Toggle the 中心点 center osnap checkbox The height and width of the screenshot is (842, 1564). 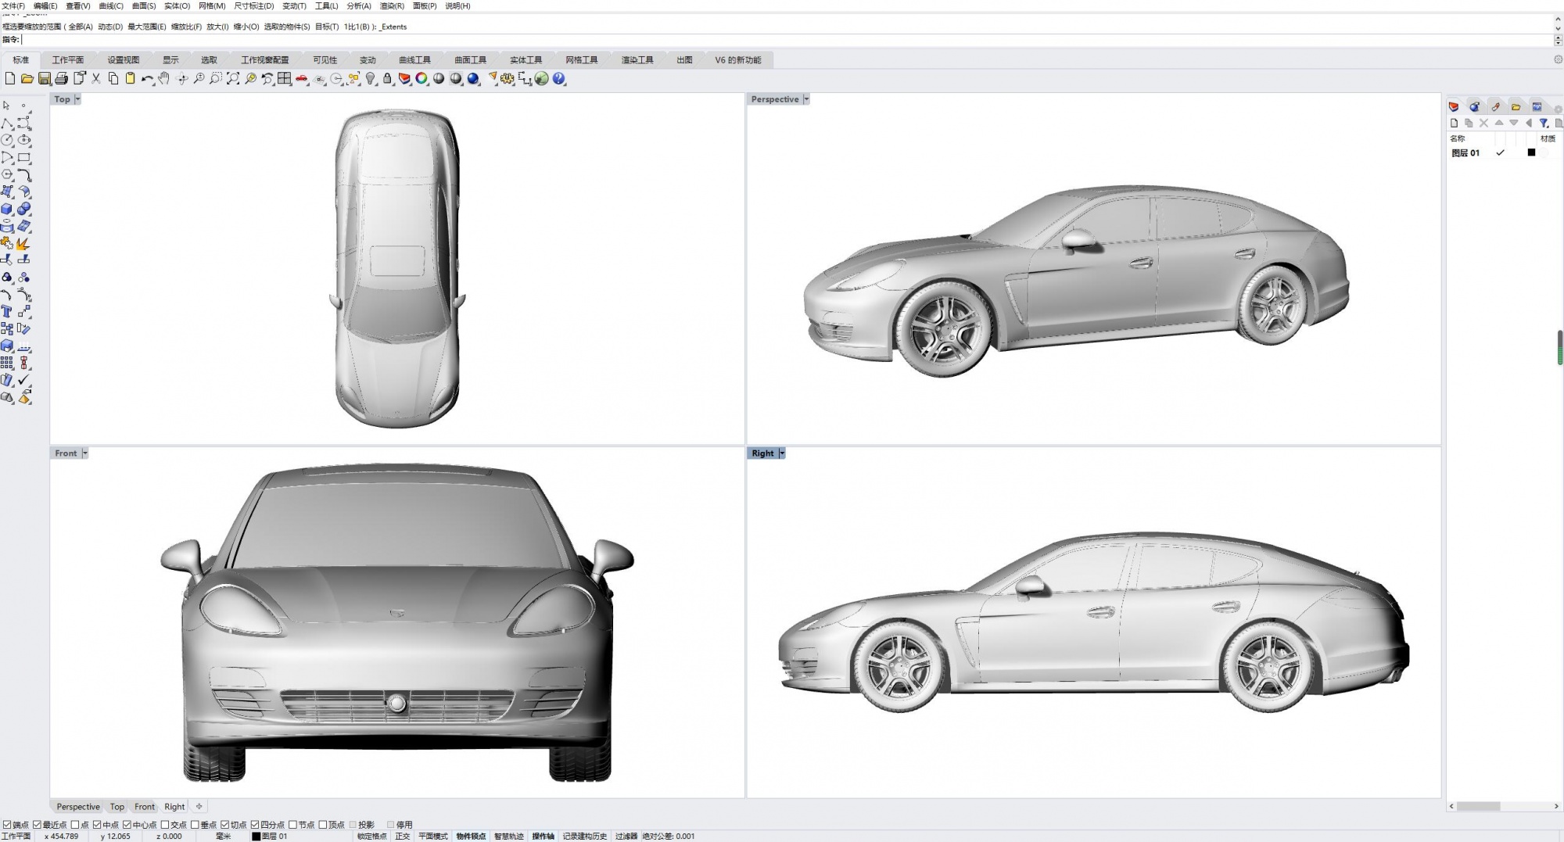[x=127, y=824]
